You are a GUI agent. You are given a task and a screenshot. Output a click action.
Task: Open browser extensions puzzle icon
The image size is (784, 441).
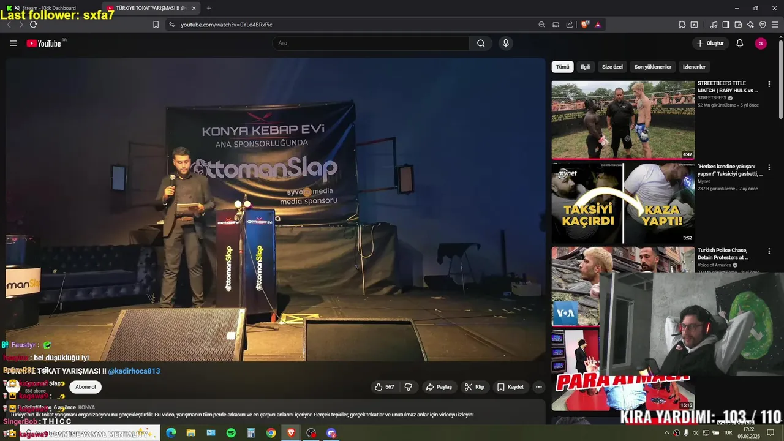tap(682, 24)
